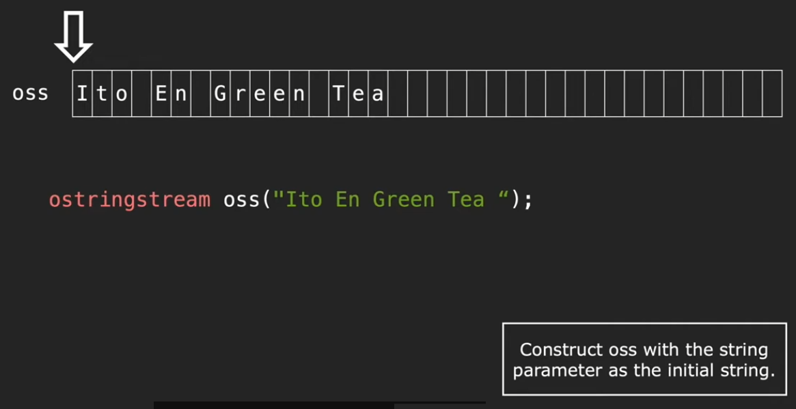Select the last empty cell of the buffer

[x=772, y=94]
